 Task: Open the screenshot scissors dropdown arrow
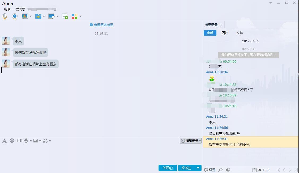click(50, 141)
